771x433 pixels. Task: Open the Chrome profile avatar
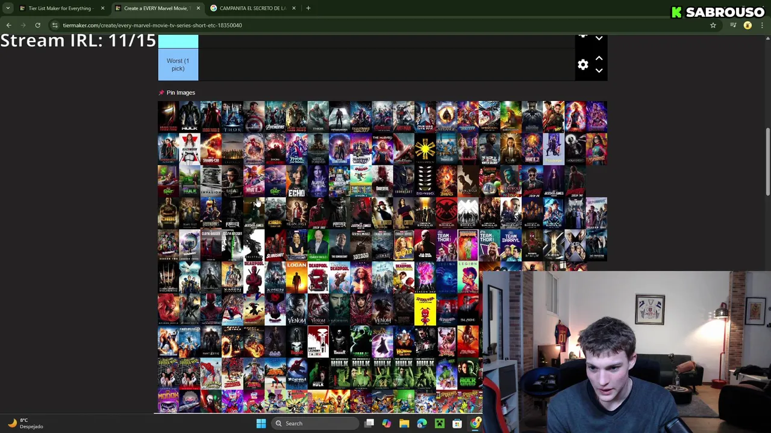tap(748, 25)
